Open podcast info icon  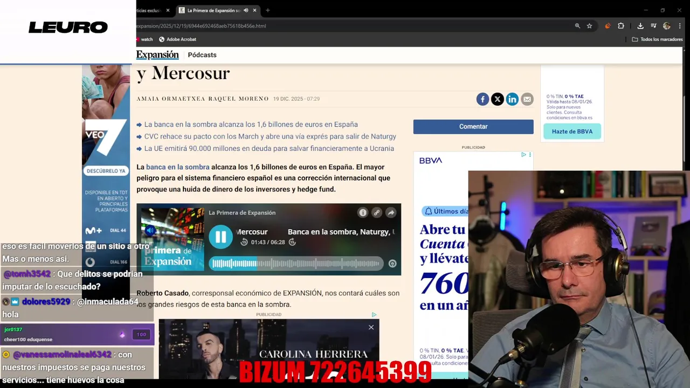point(363,213)
